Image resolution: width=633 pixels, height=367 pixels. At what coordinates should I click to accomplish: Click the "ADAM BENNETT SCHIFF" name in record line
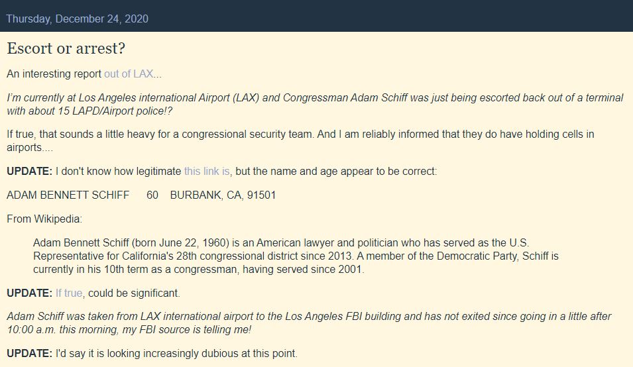coord(68,195)
